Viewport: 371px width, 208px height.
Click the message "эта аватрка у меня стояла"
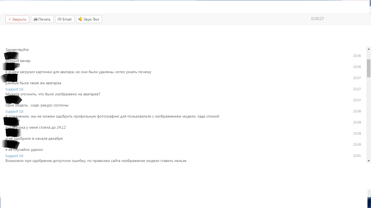point(36,127)
